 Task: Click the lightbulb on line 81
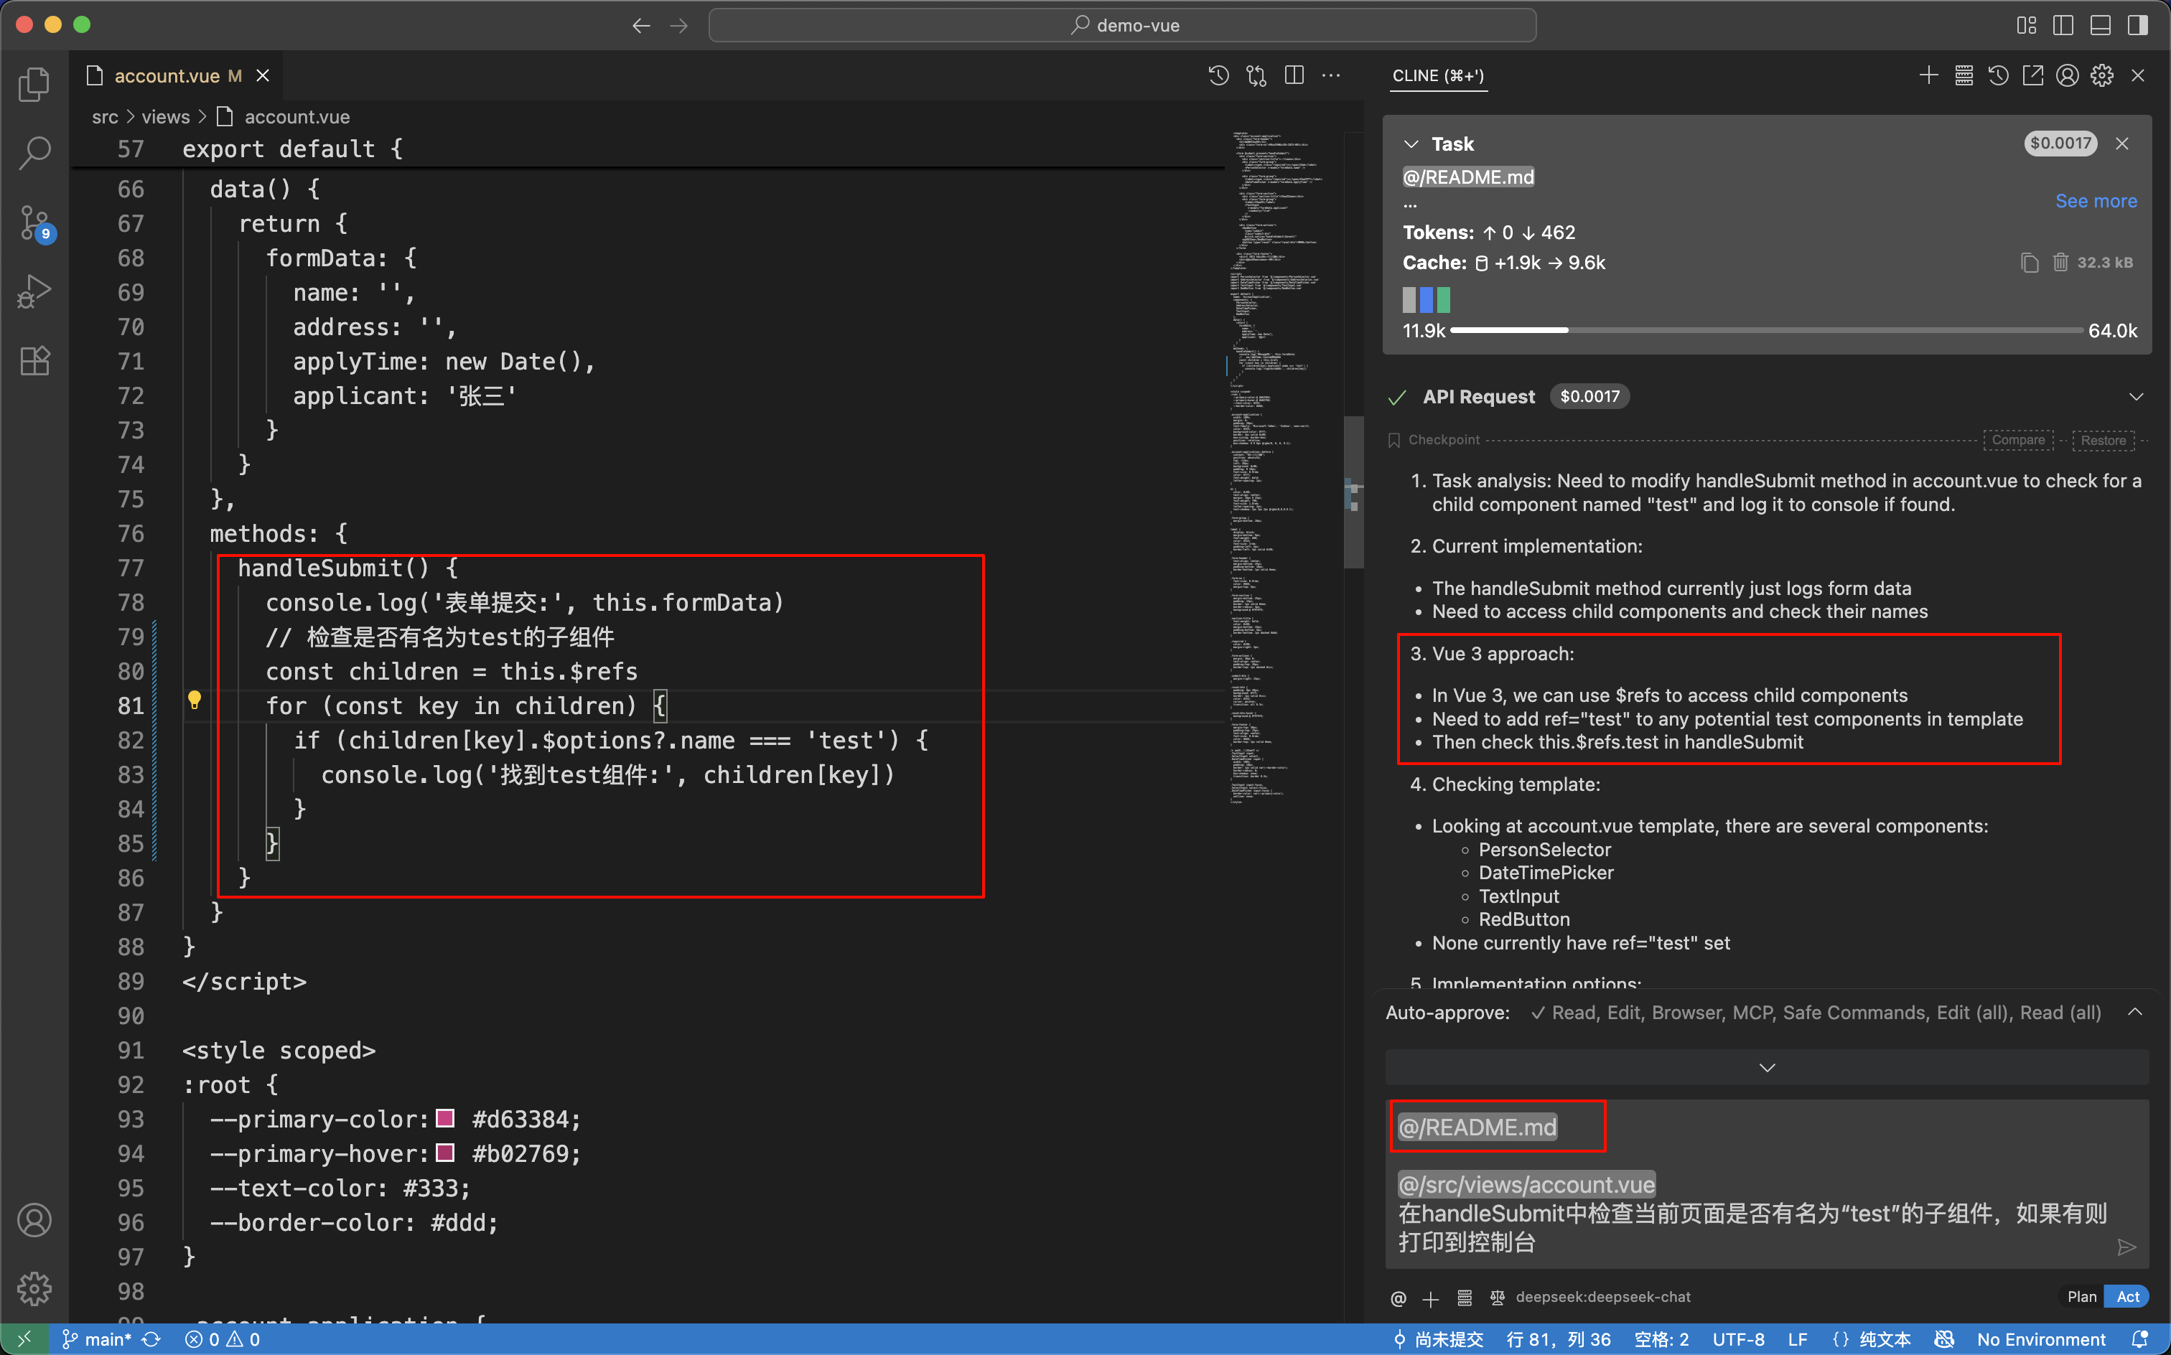[x=195, y=700]
